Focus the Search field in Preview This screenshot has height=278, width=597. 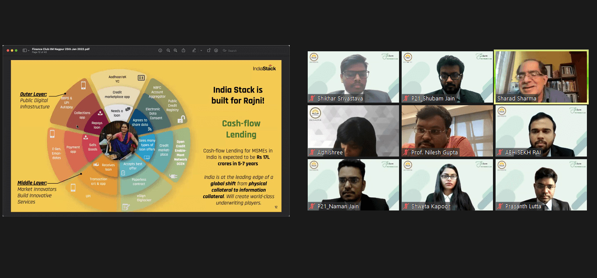(x=255, y=50)
